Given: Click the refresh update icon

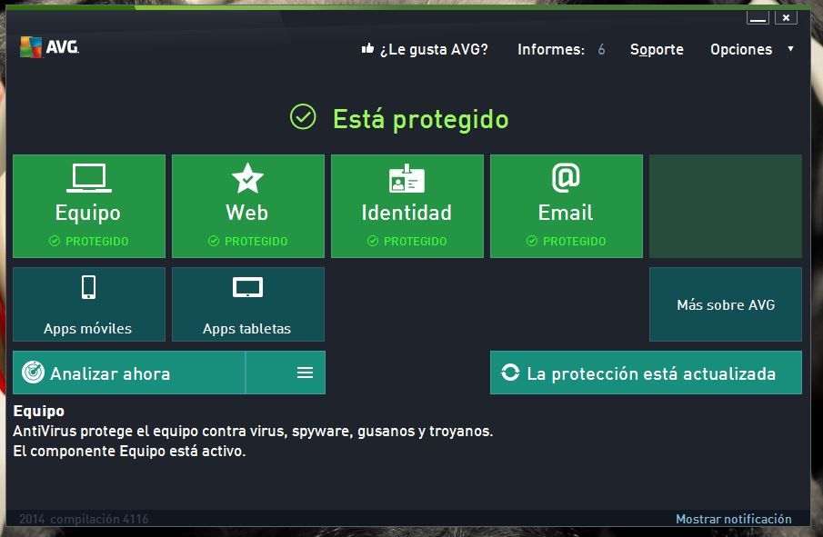Looking at the screenshot, I should (510, 373).
